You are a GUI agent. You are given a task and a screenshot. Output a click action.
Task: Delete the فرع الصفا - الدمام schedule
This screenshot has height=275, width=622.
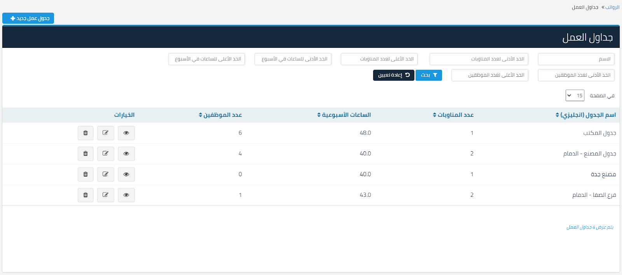86,195
